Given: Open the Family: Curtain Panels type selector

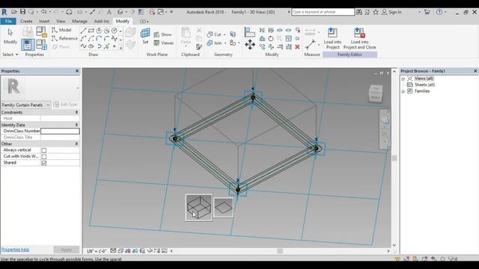Looking at the screenshot, I should tap(25, 105).
